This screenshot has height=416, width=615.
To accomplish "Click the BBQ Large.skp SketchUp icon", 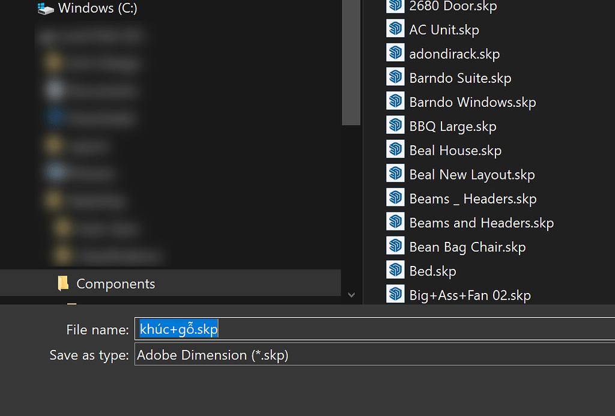I will 395,125.
